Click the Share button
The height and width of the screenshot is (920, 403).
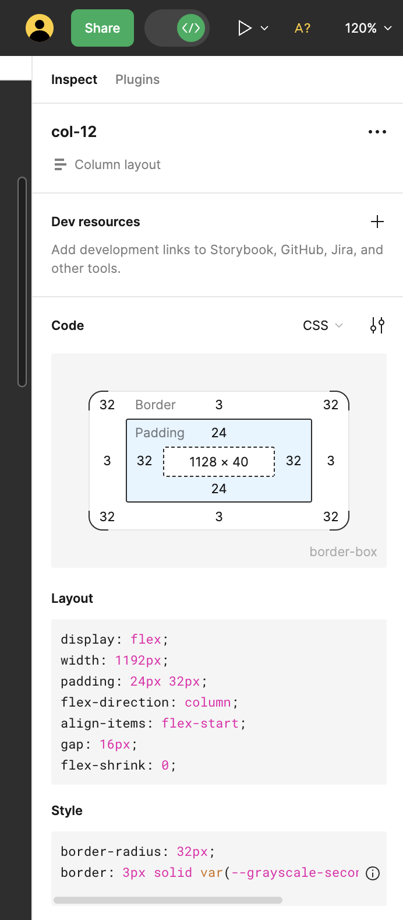tap(102, 28)
